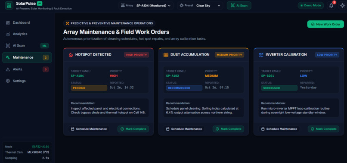The height and width of the screenshot is (163, 347).
Task: Run AI Scan from the top bar
Action: point(239,6)
